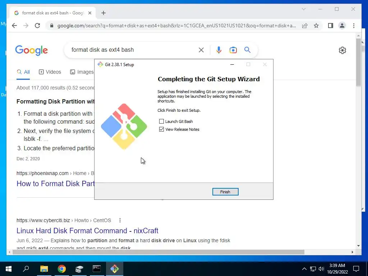Start Google voice search with microphone
The height and width of the screenshot is (276, 368).
(219, 50)
